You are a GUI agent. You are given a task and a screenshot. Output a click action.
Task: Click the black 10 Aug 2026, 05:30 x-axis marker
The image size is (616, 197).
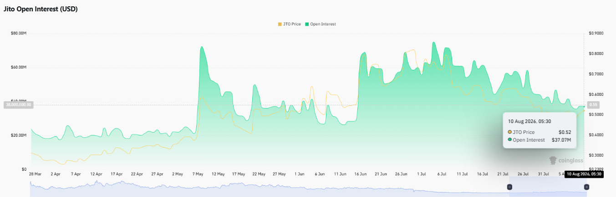pos(584,174)
